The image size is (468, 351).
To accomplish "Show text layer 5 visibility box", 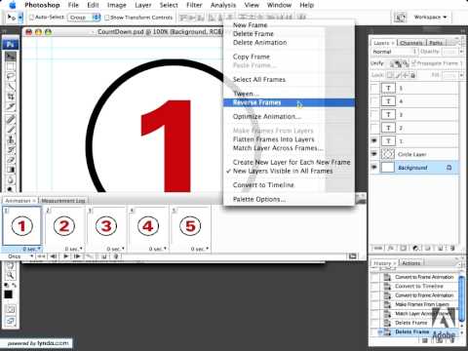I will (374, 88).
